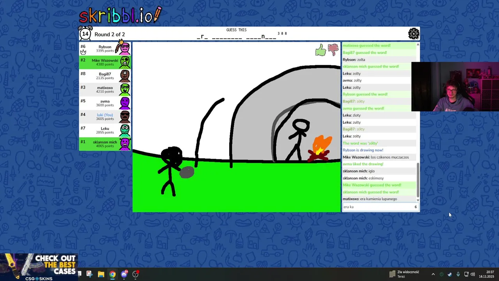Click the green thumbs-up like icon
The height and width of the screenshot is (281, 499).
(320, 50)
